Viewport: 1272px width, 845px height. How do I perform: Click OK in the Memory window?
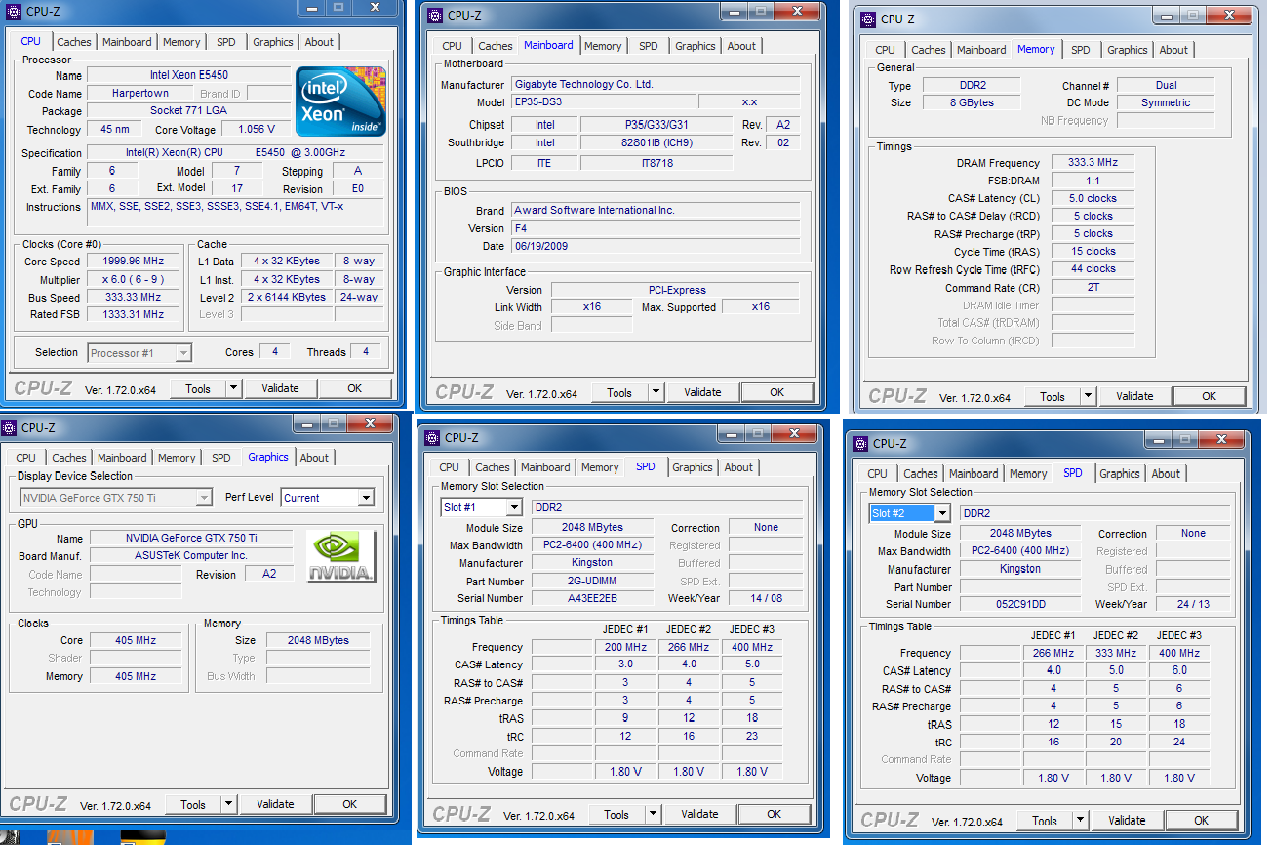tap(1210, 396)
